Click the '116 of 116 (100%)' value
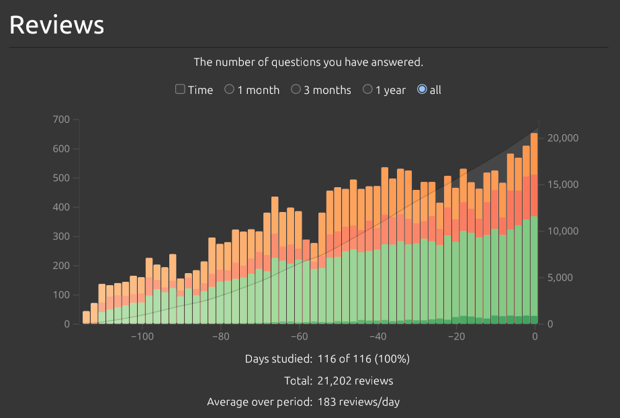The height and width of the screenshot is (418, 620). [364, 359]
